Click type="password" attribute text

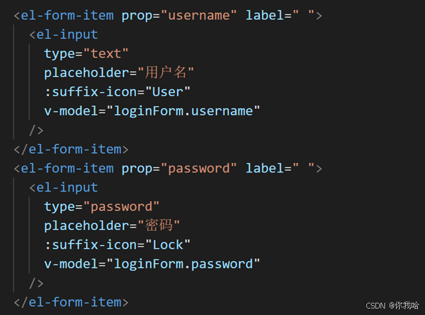coord(102,207)
